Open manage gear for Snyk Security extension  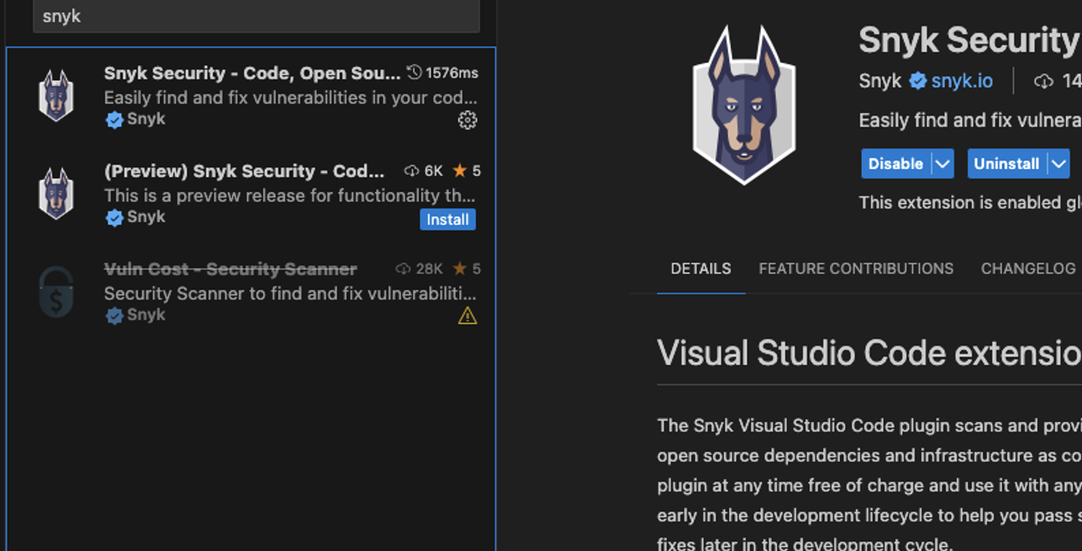point(467,120)
